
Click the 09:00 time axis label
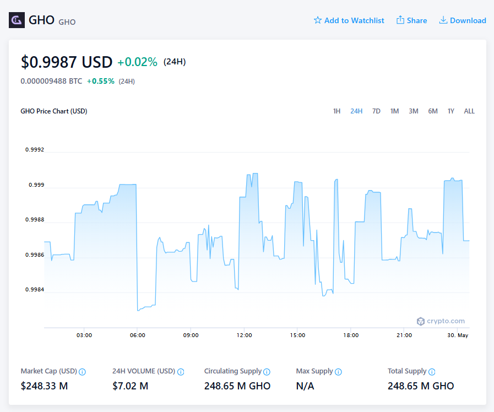pos(191,335)
